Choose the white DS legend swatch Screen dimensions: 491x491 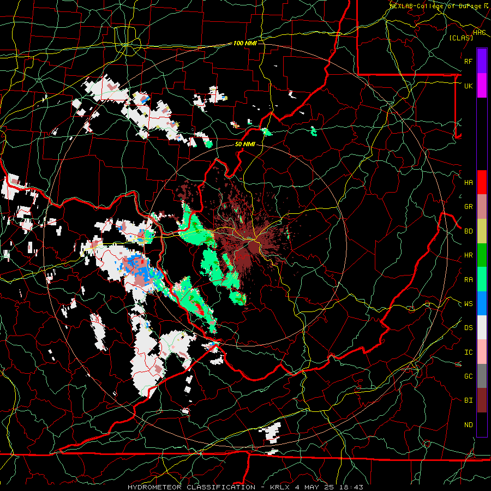tap(482, 327)
